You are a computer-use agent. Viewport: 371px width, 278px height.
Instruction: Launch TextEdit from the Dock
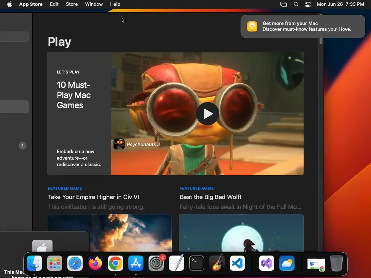point(176,263)
